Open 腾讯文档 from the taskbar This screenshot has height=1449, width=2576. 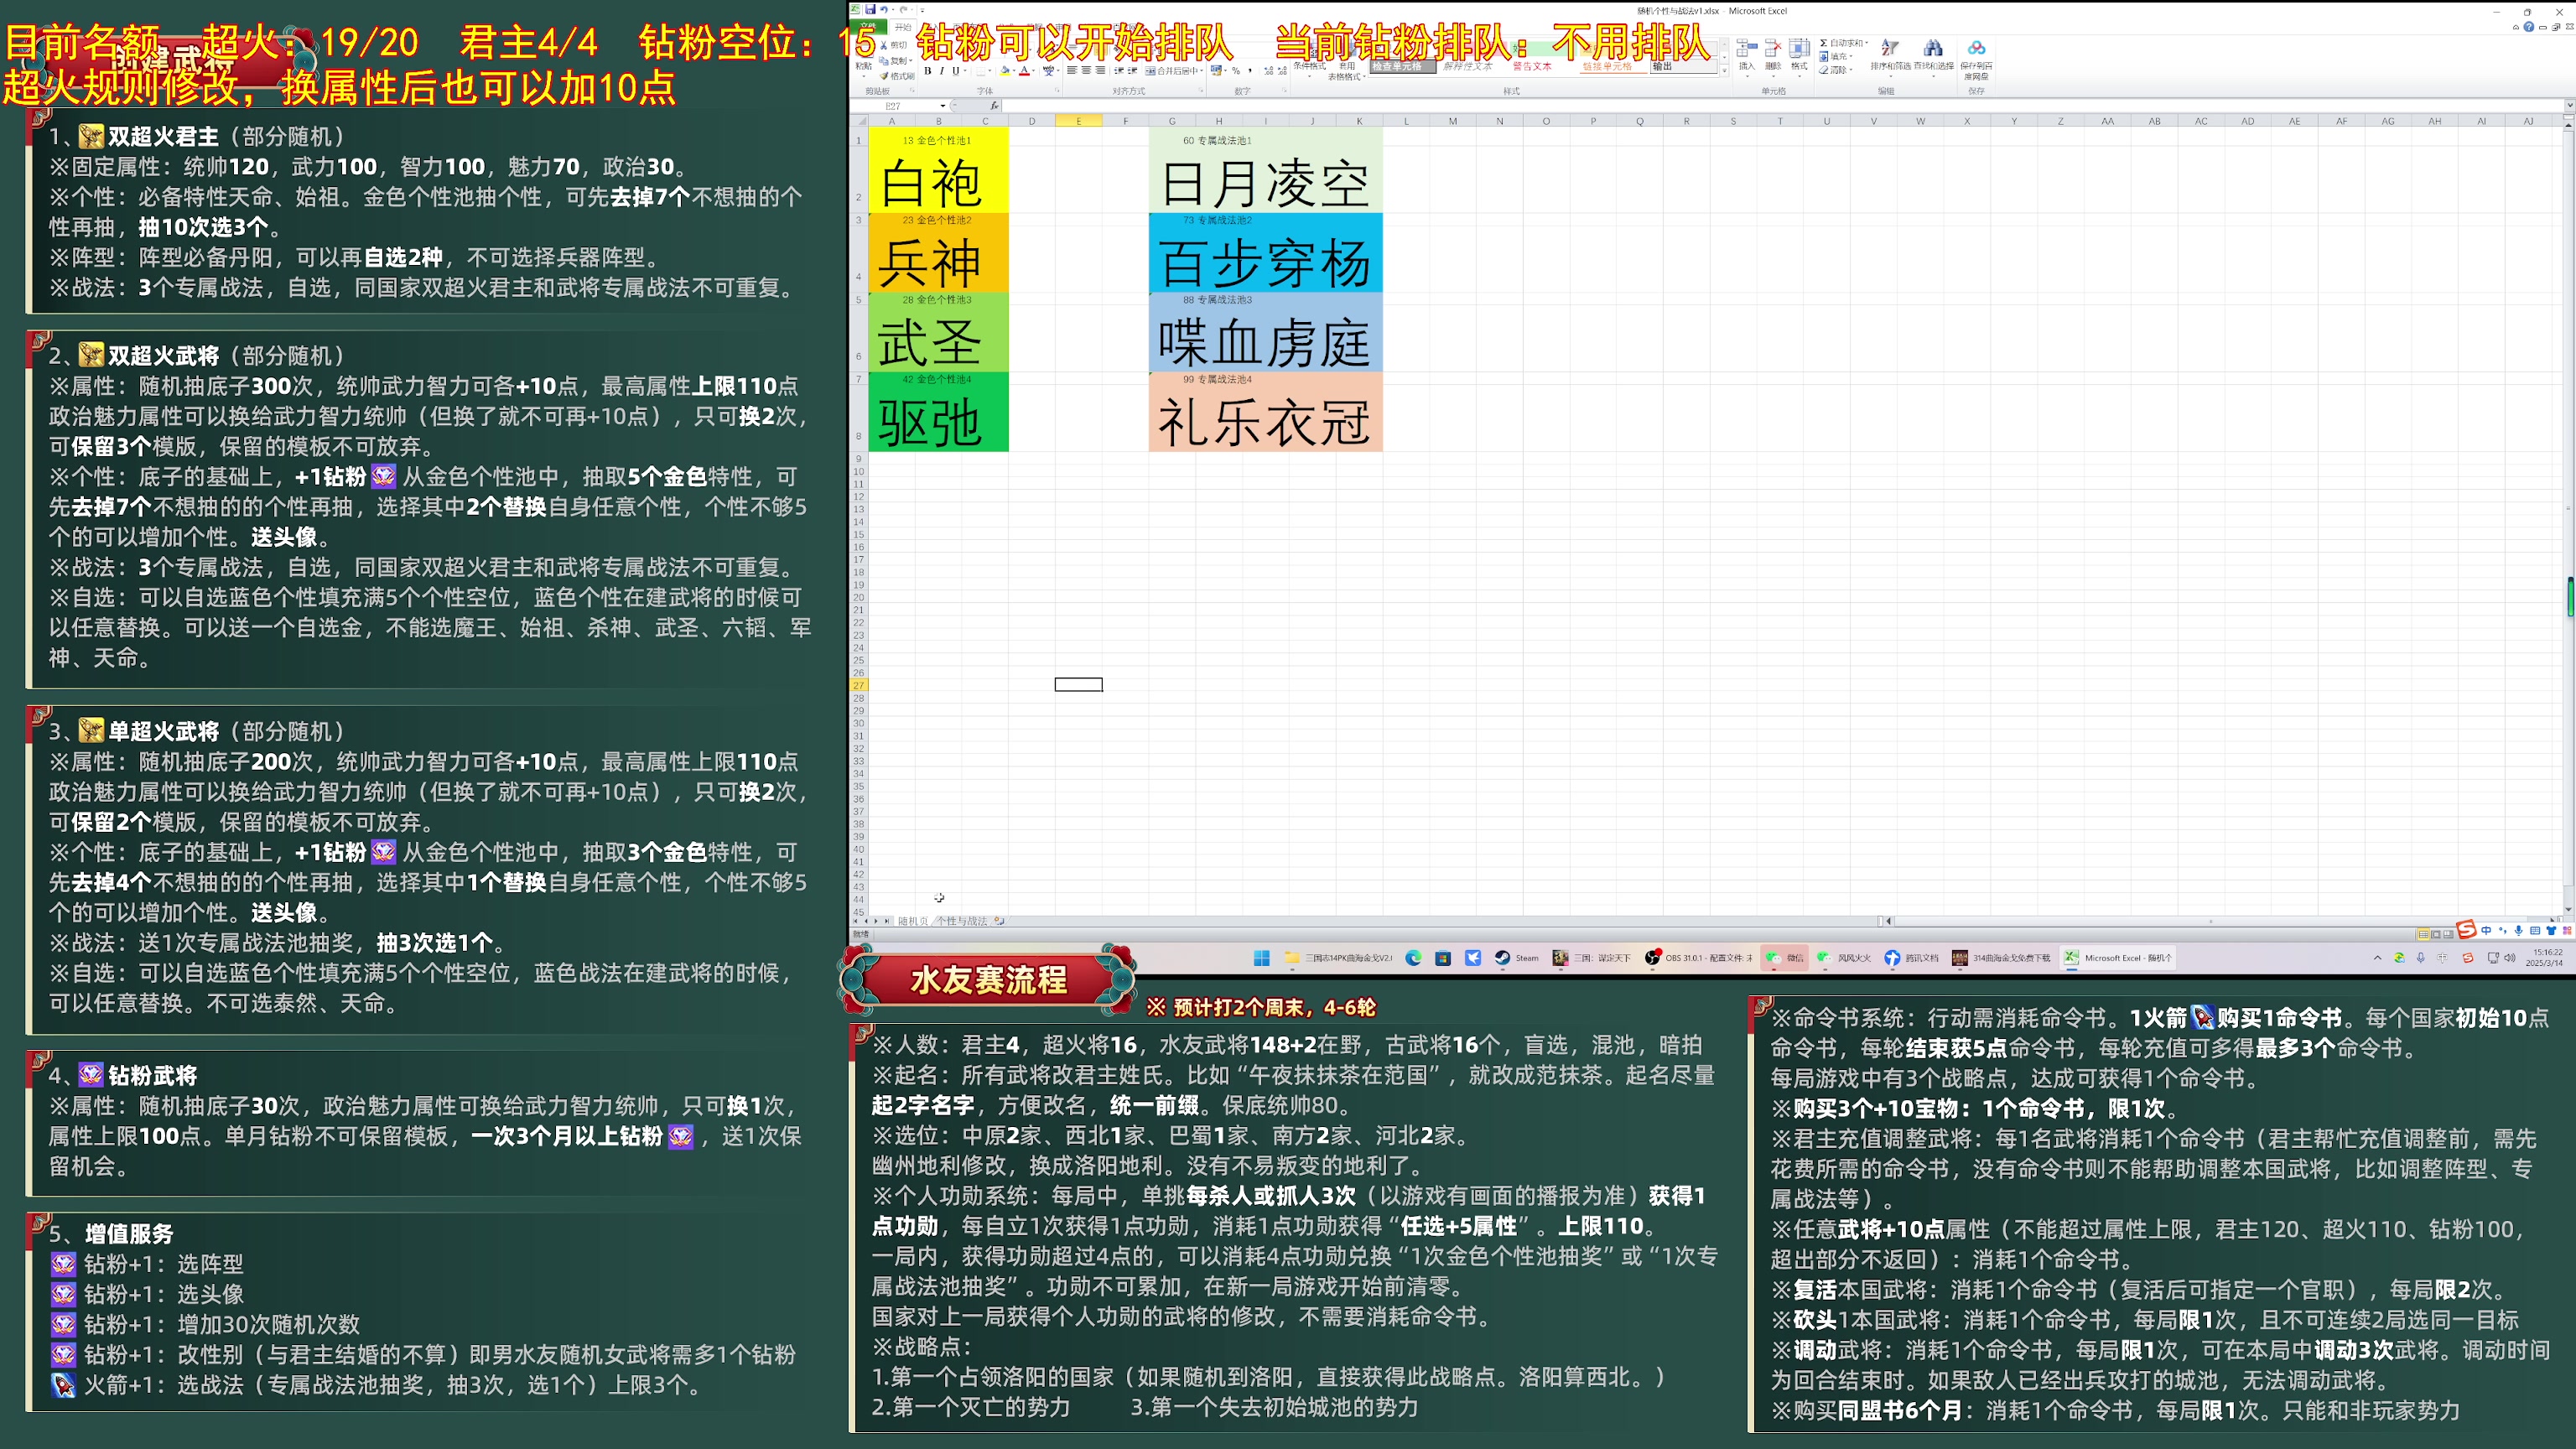point(1911,958)
